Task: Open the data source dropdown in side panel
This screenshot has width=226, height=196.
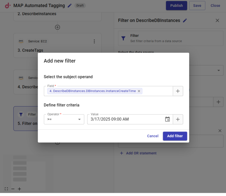Action: tap(218, 70)
